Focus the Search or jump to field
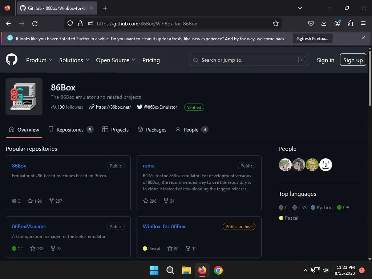The image size is (372, 279). pos(248,60)
